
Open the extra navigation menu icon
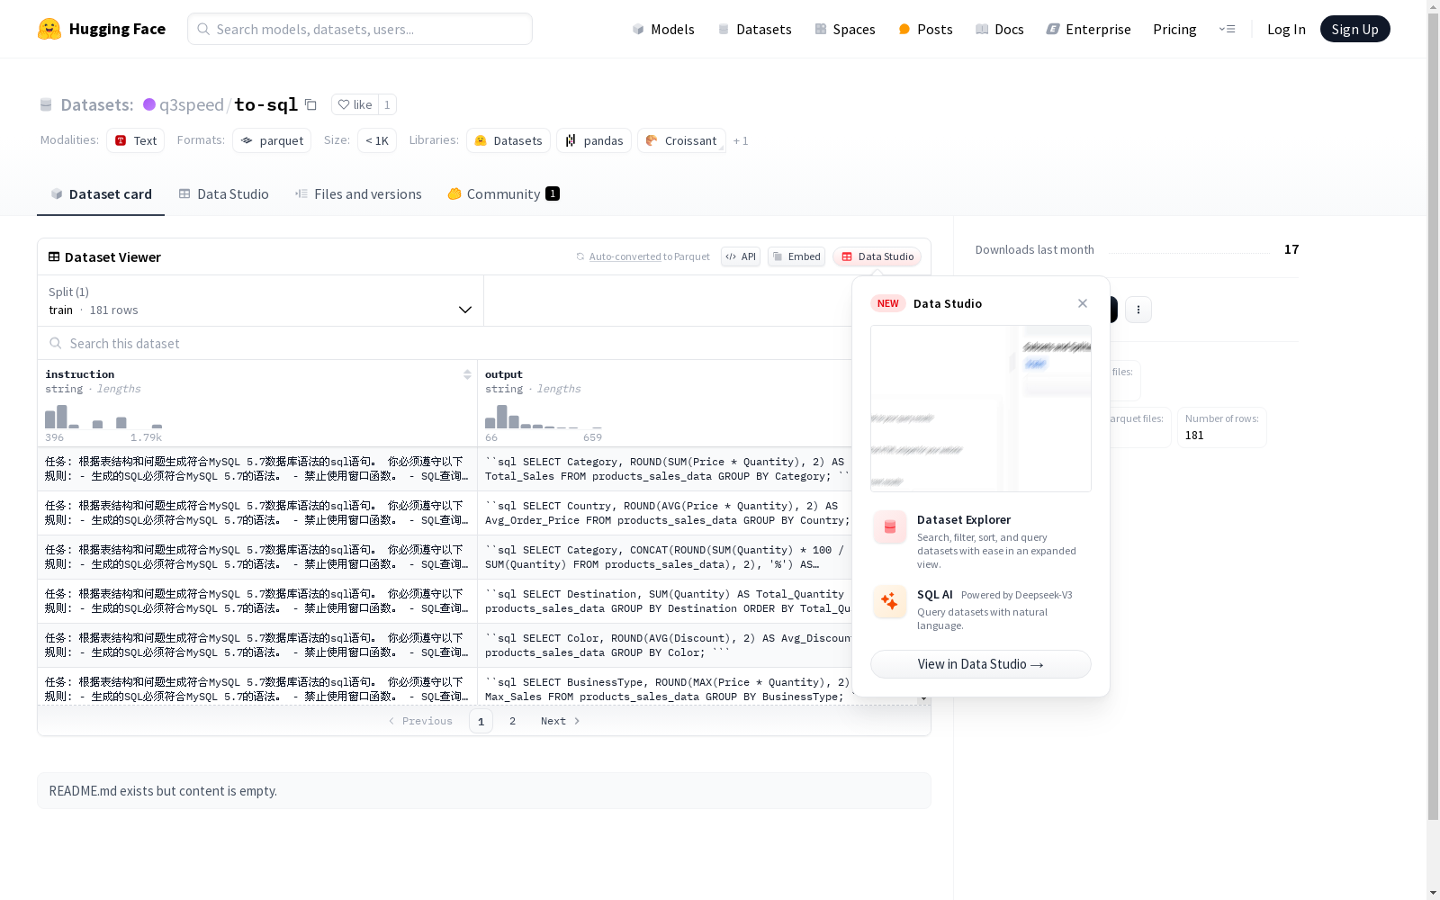click(x=1227, y=29)
